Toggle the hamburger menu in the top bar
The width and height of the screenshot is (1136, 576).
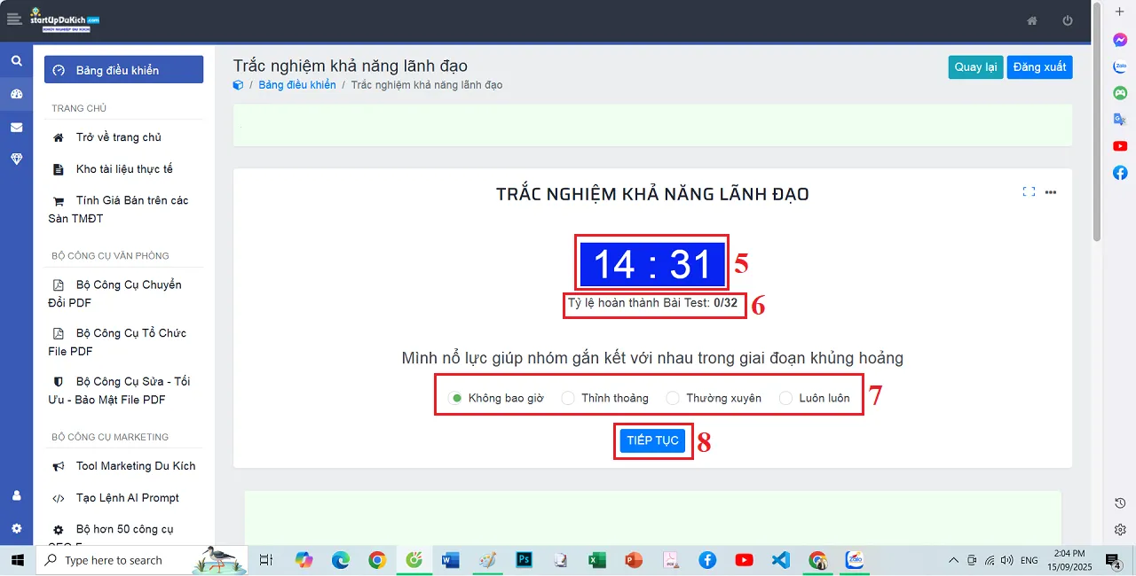[12, 19]
